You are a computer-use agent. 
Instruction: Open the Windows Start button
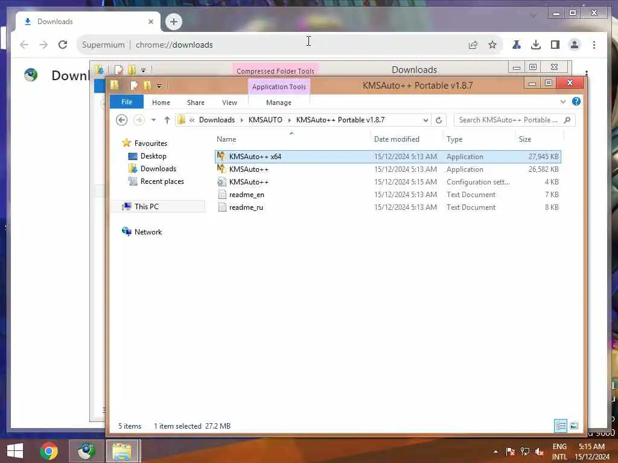tap(15, 451)
